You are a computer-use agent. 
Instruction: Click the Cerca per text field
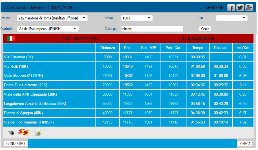click(x=152, y=29)
